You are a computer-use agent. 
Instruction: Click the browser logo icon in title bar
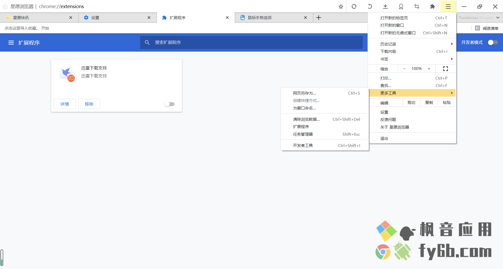click(5, 6)
